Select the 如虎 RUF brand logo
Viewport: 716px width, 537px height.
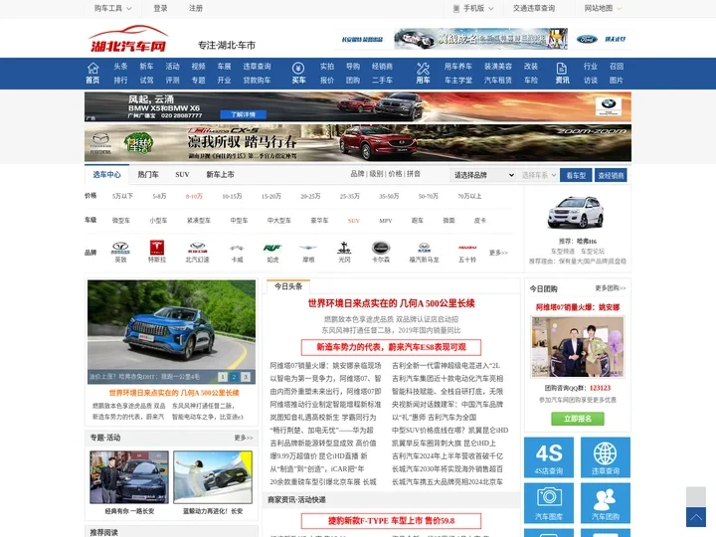272,248
